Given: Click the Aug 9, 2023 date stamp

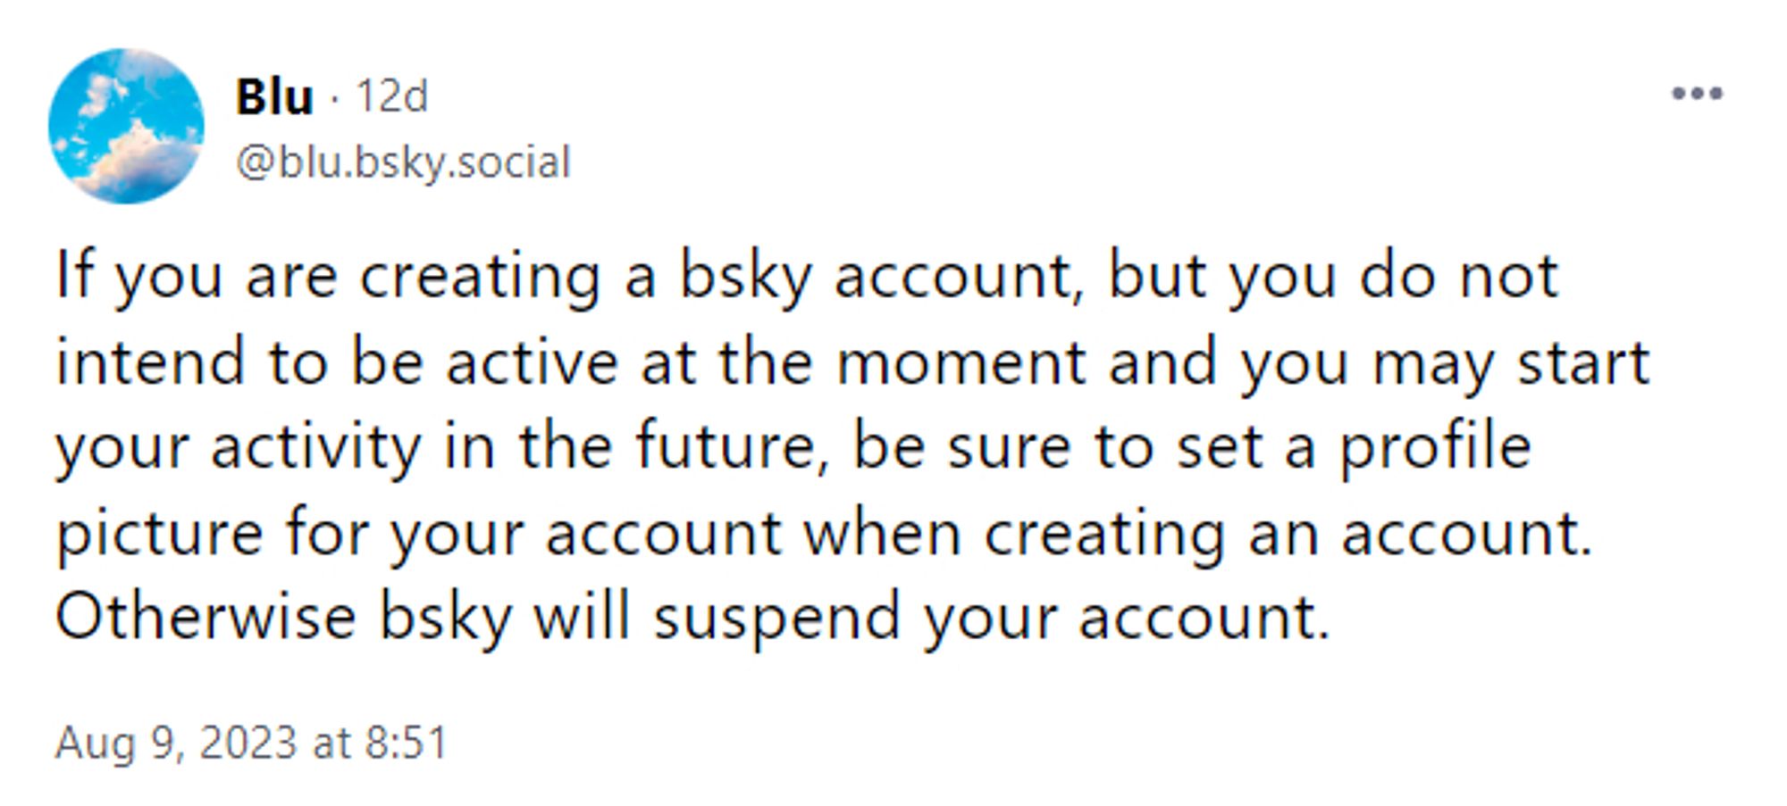Looking at the screenshot, I should [176, 744].
